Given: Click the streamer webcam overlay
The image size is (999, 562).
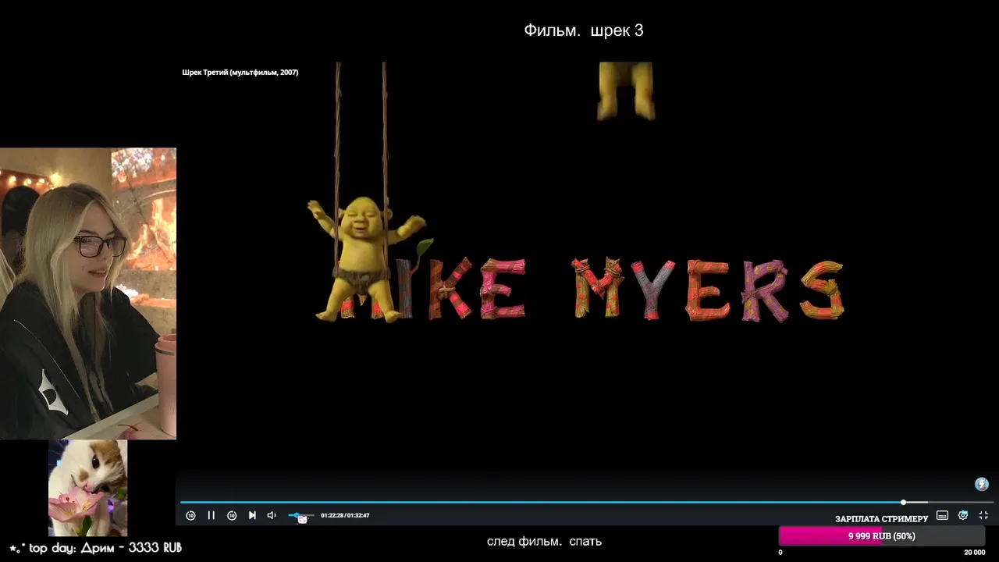Looking at the screenshot, I should tap(88, 293).
